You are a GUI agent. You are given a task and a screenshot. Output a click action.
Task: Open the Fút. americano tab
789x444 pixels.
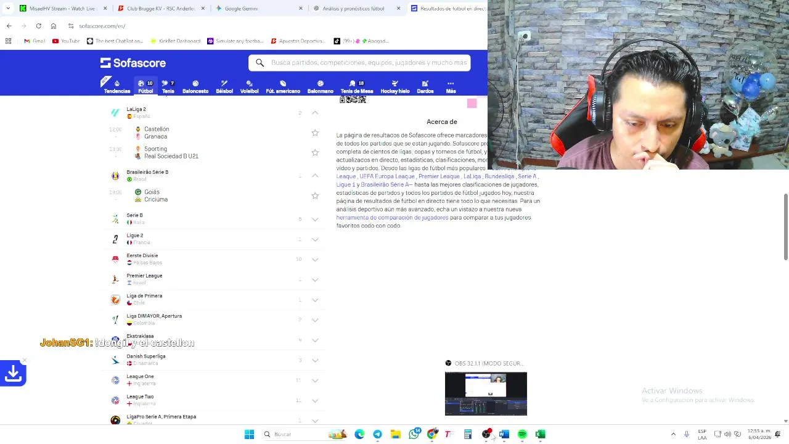(x=283, y=86)
